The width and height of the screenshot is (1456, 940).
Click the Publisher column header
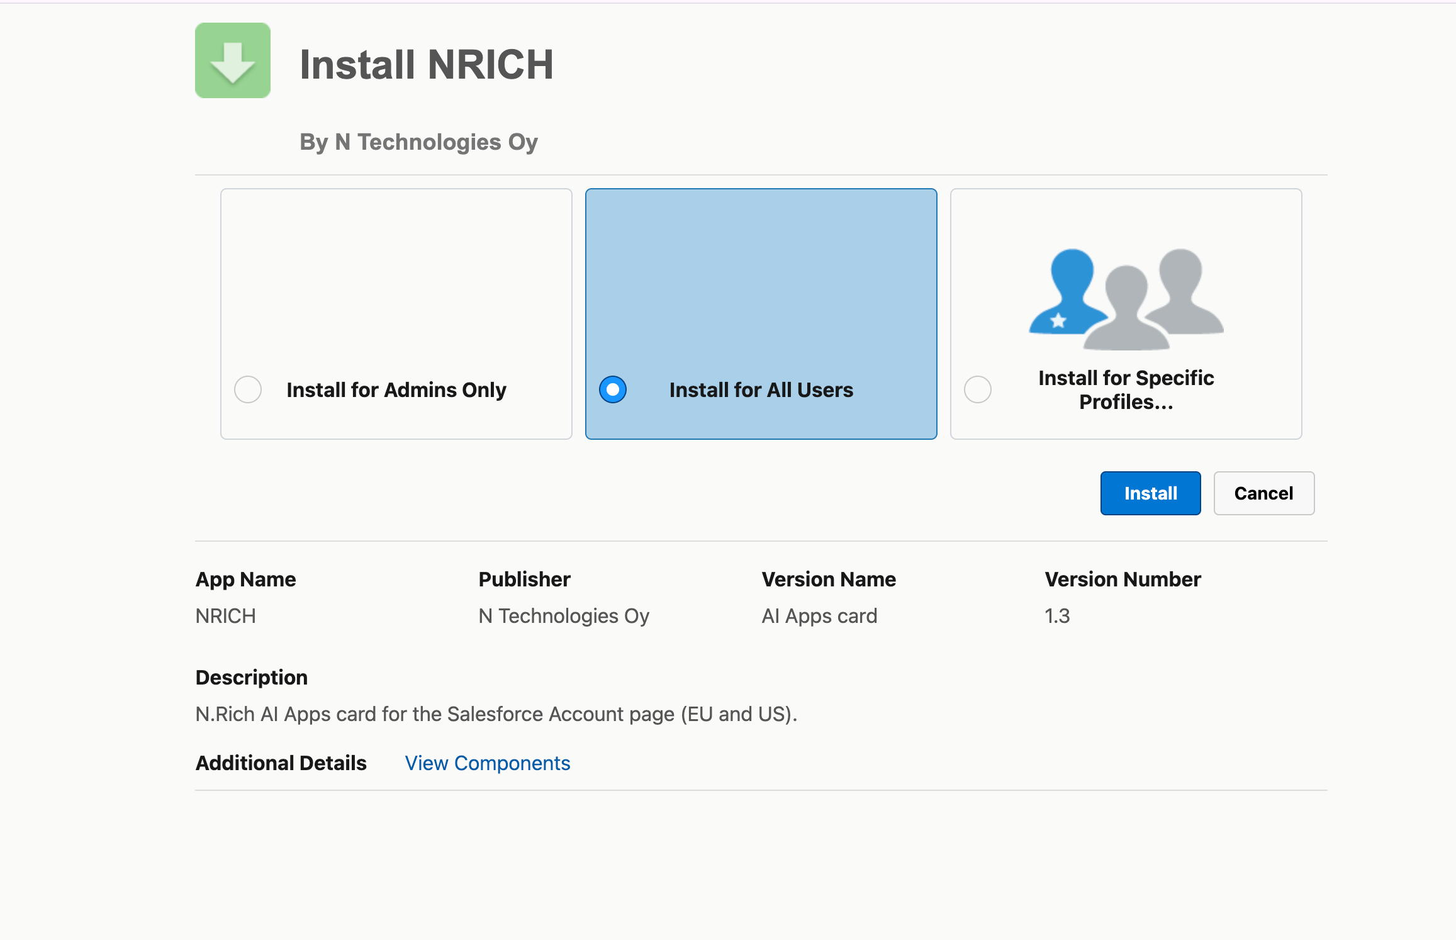click(x=525, y=579)
